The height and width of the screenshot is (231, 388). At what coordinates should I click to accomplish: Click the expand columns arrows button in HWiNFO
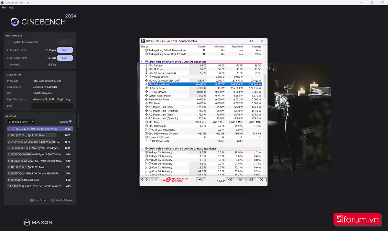(145, 180)
